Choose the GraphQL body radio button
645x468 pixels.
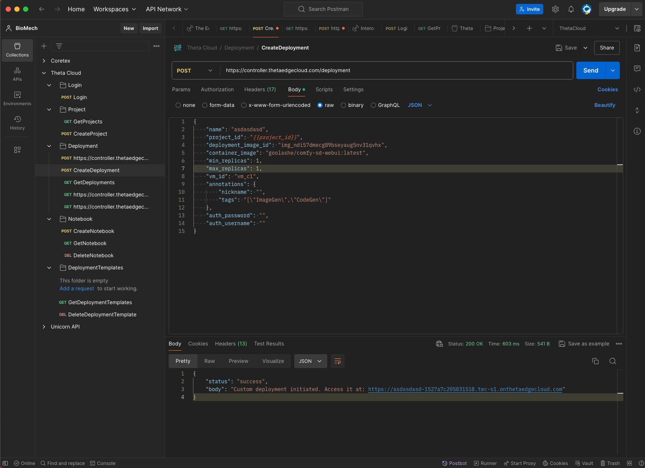click(x=373, y=105)
